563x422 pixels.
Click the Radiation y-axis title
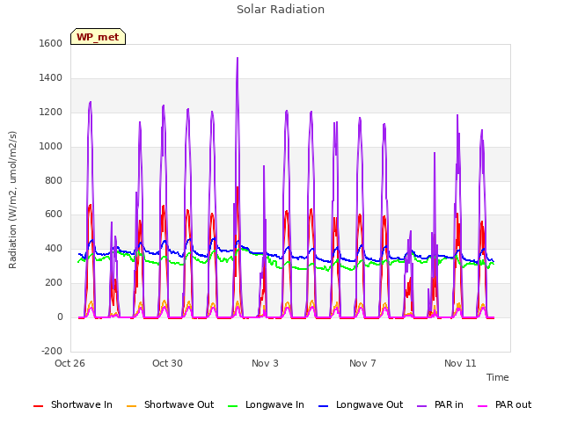coord(12,200)
